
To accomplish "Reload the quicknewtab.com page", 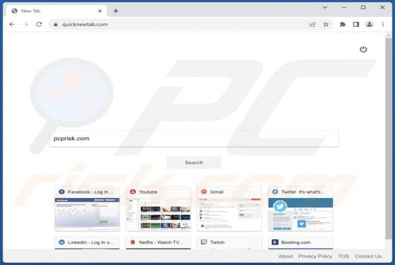I will (x=39, y=25).
